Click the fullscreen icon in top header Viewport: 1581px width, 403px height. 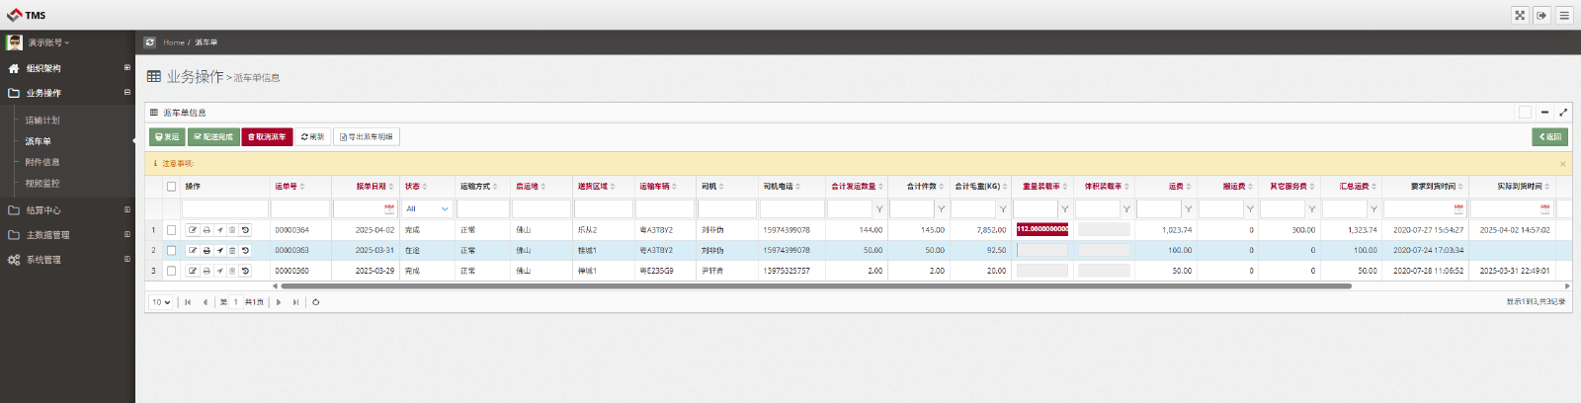pos(1520,15)
